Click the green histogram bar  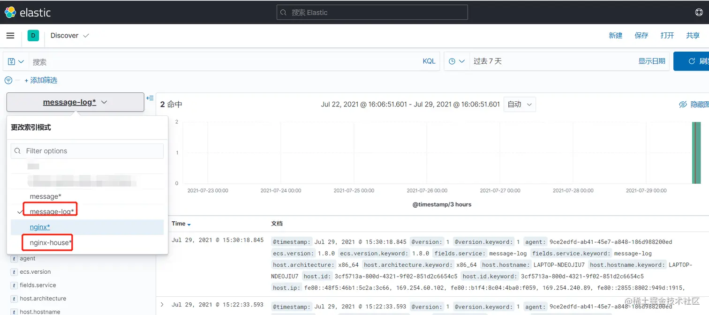(696, 152)
